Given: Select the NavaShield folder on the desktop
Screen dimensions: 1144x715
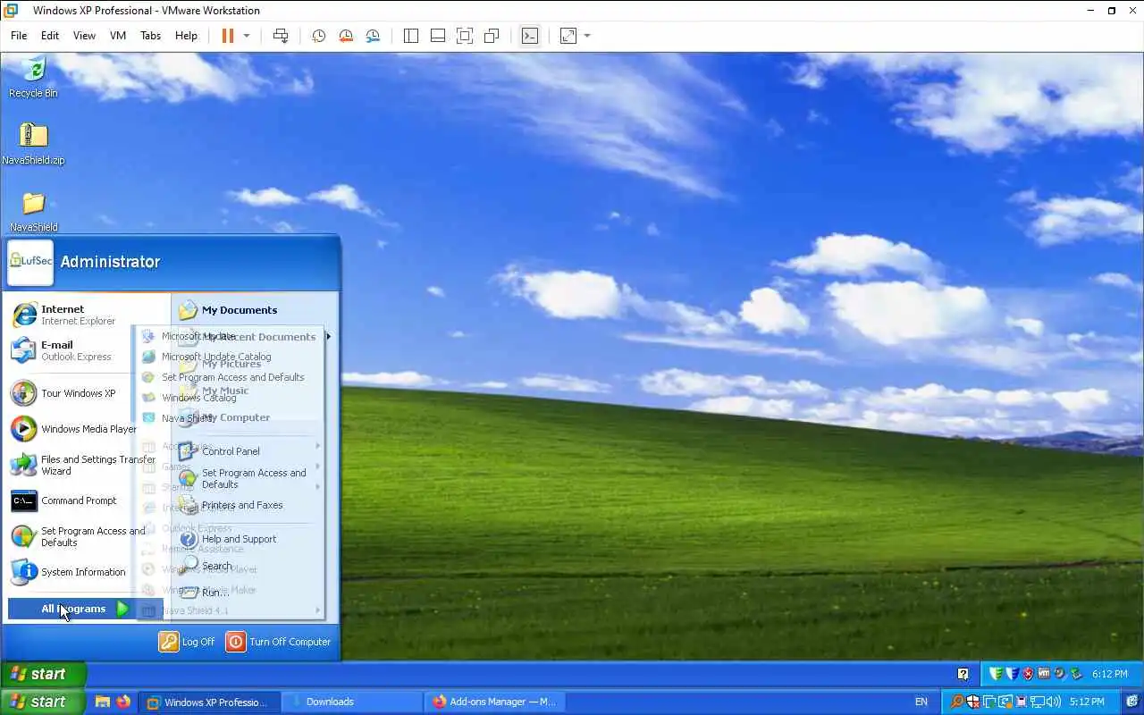Looking at the screenshot, I should pyautogui.click(x=33, y=212).
